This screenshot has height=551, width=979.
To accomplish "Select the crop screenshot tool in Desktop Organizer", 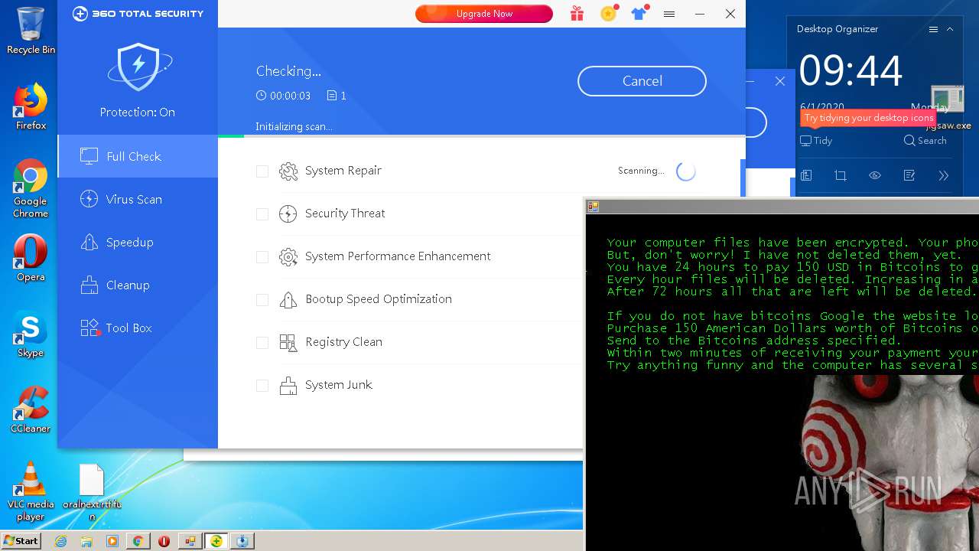I will pyautogui.click(x=841, y=175).
